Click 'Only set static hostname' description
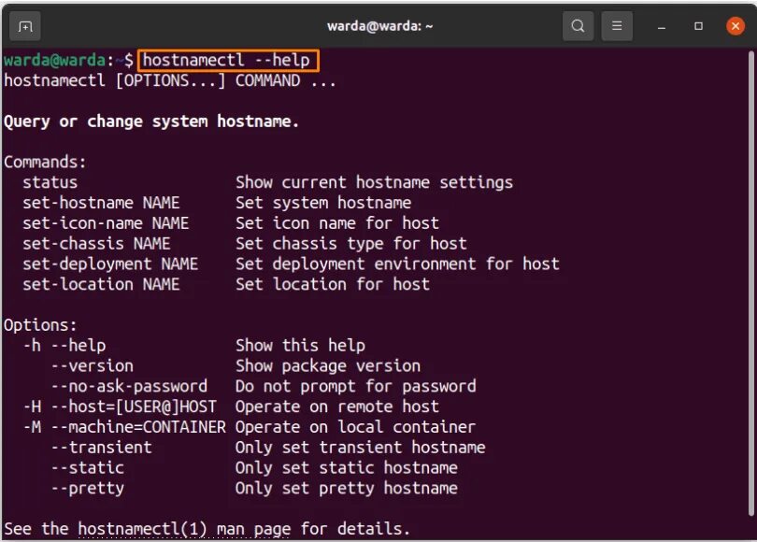This screenshot has width=757, height=542. pyautogui.click(x=347, y=468)
